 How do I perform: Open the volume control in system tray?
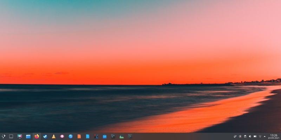pyautogui.click(x=250, y=136)
